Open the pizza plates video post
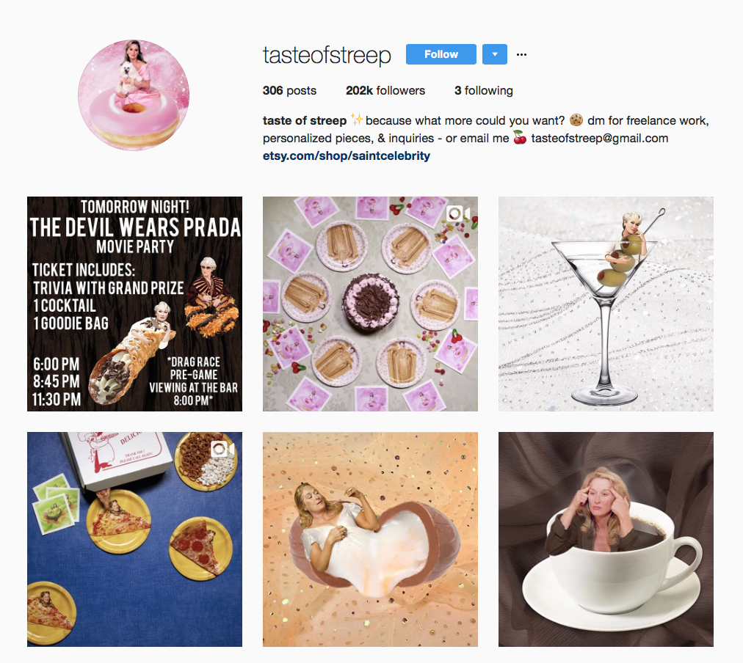Screen dimensions: 743x663 tap(134, 539)
